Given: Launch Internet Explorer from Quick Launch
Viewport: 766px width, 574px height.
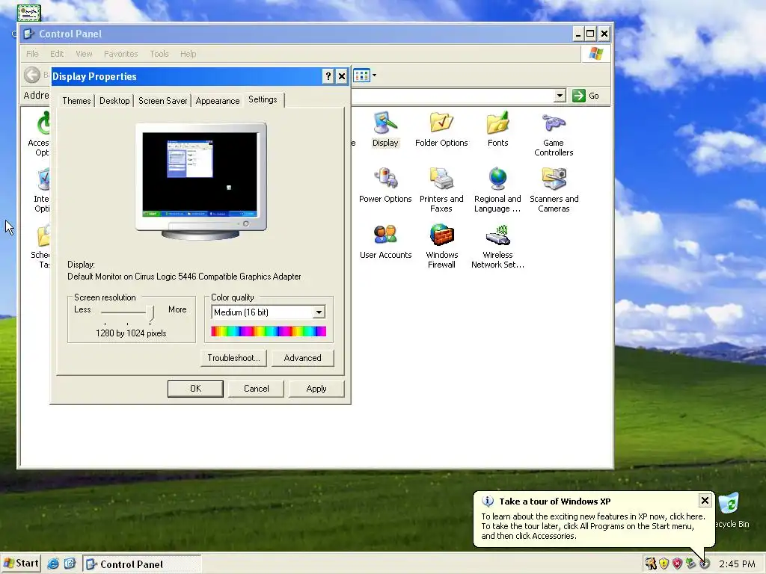Looking at the screenshot, I should (x=53, y=564).
